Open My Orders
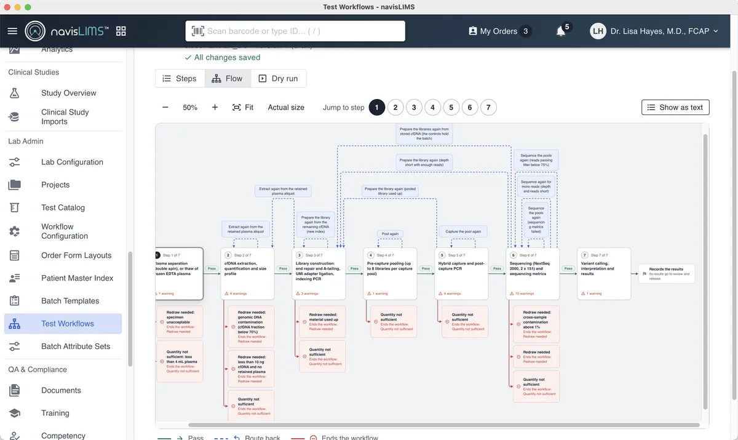This screenshot has width=738, height=440. 499,31
